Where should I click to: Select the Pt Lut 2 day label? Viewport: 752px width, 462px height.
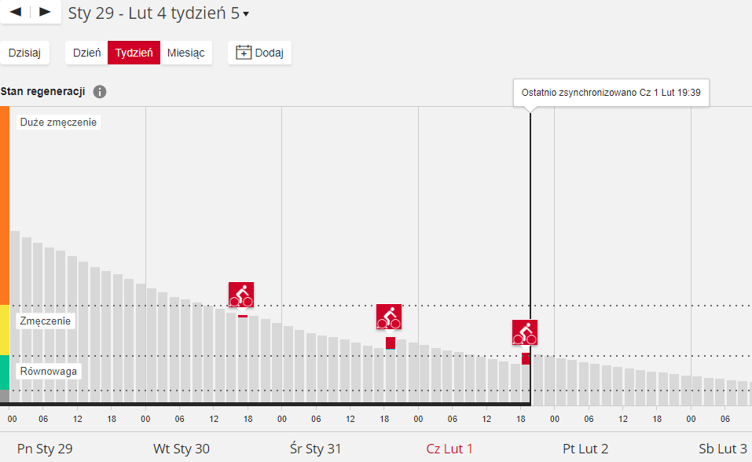point(585,449)
